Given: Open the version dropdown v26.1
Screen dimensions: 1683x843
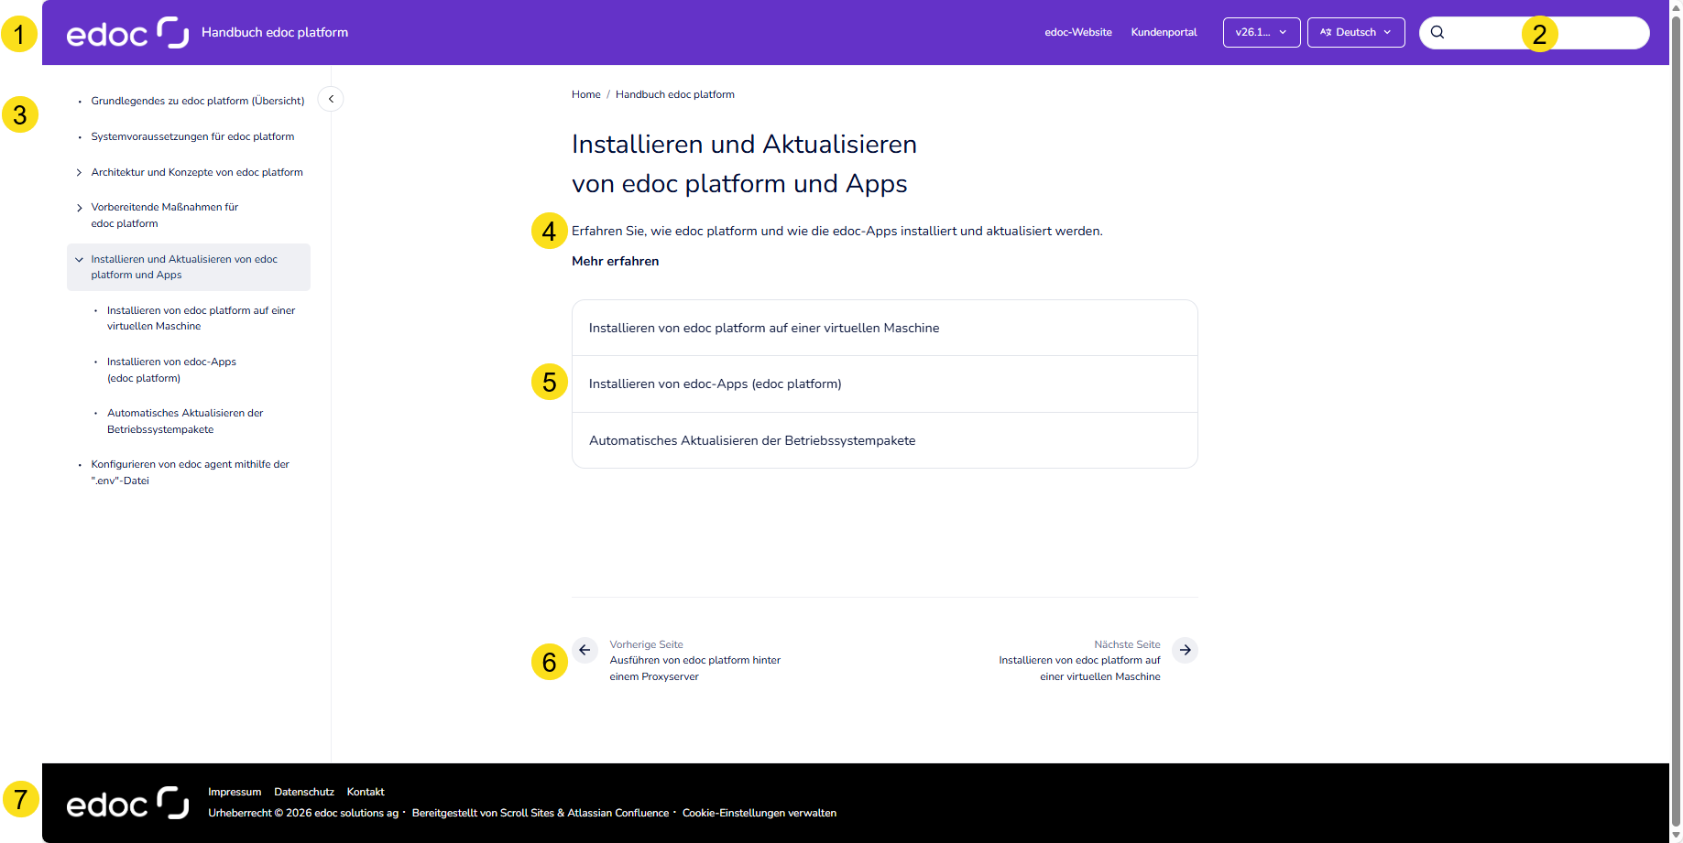Looking at the screenshot, I should pos(1262,32).
